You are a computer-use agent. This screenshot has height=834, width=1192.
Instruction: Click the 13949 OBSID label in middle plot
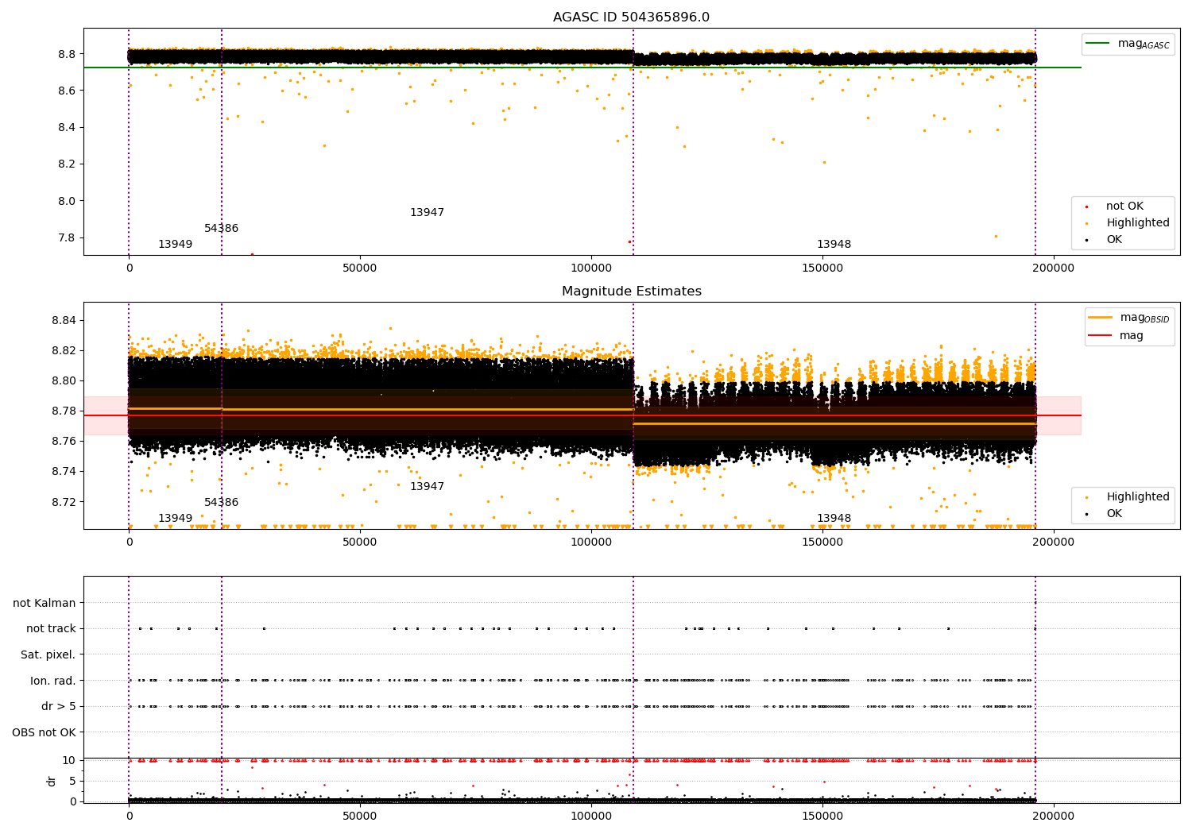coord(175,519)
